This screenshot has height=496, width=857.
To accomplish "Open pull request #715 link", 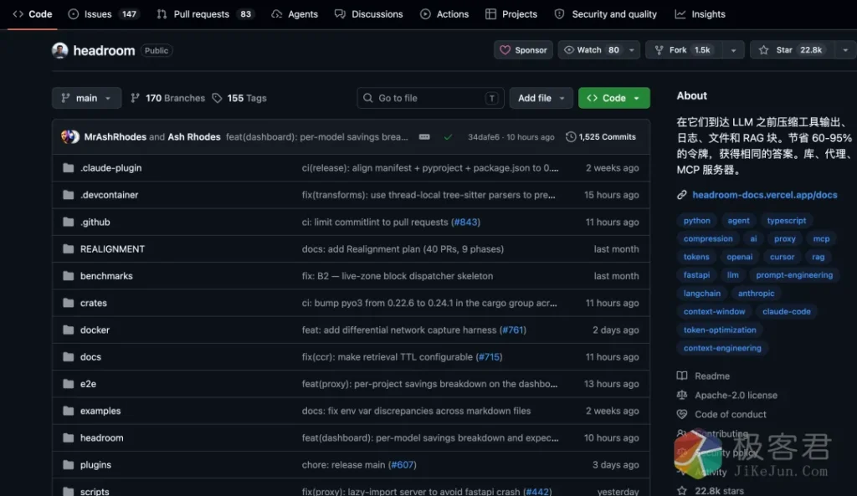I will [x=489, y=356].
